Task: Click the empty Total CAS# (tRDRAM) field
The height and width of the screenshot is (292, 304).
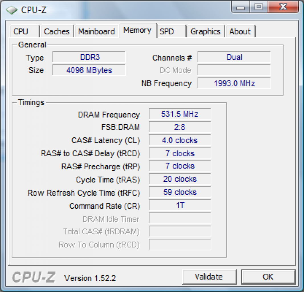Action: click(180, 231)
